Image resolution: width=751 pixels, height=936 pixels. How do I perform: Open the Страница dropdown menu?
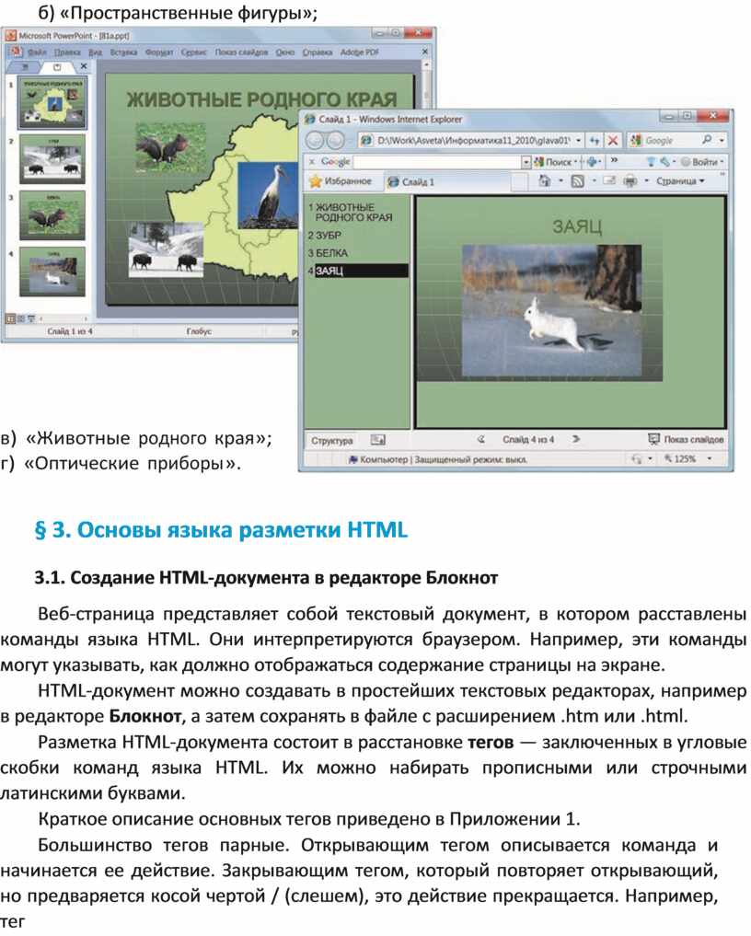pos(680,181)
